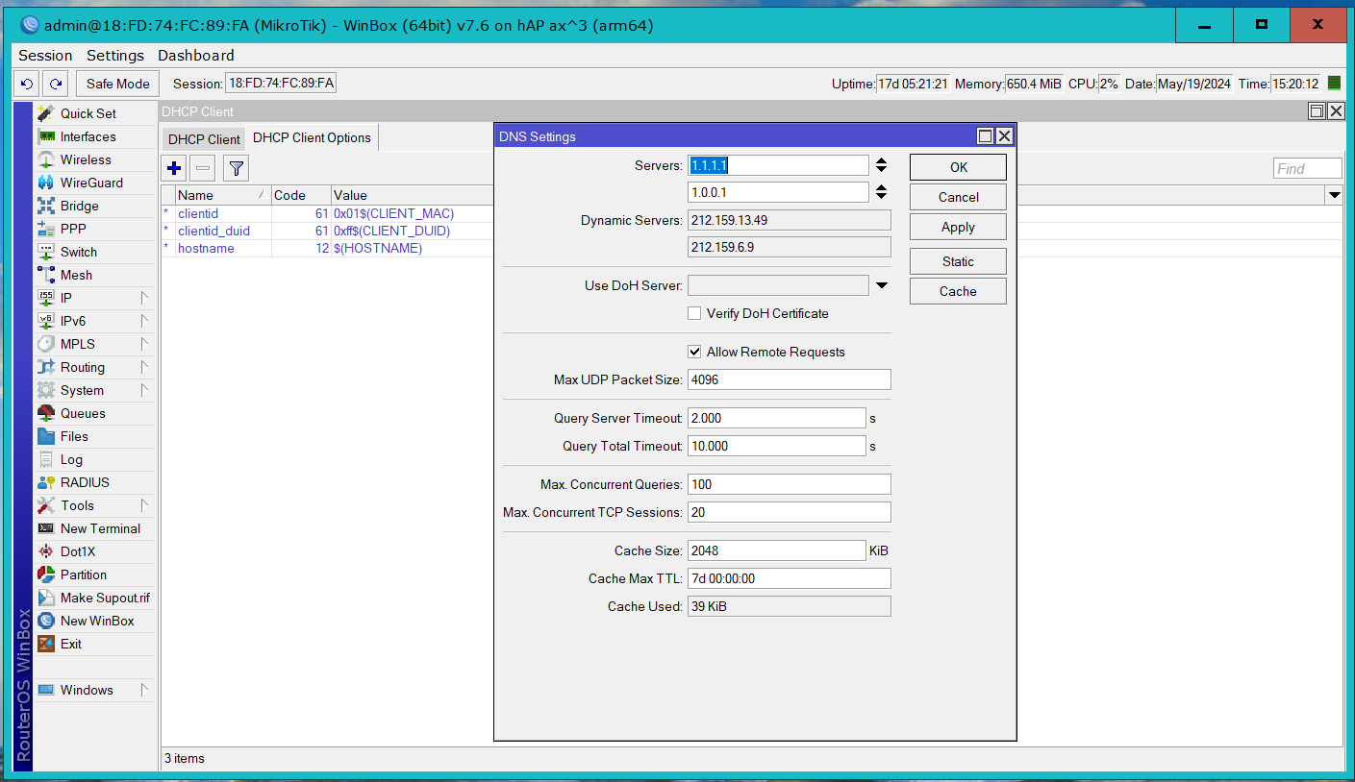Open the RADIUS configuration
This screenshot has width=1355, height=782.
tap(82, 482)
